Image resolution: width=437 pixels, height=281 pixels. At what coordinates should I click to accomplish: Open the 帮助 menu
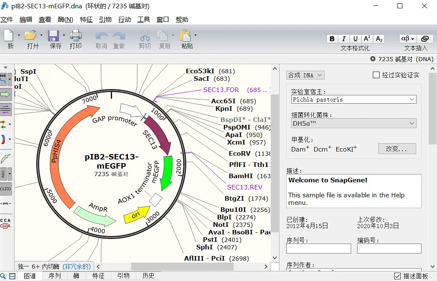click(182, 20)
